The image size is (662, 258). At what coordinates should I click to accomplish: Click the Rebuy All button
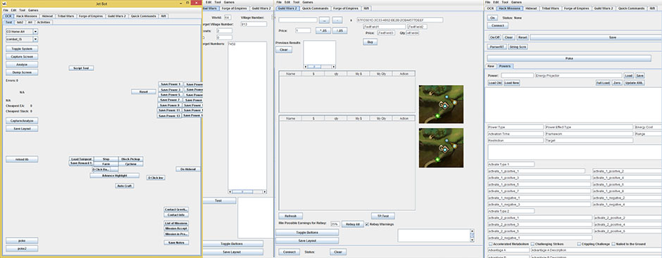353,224
